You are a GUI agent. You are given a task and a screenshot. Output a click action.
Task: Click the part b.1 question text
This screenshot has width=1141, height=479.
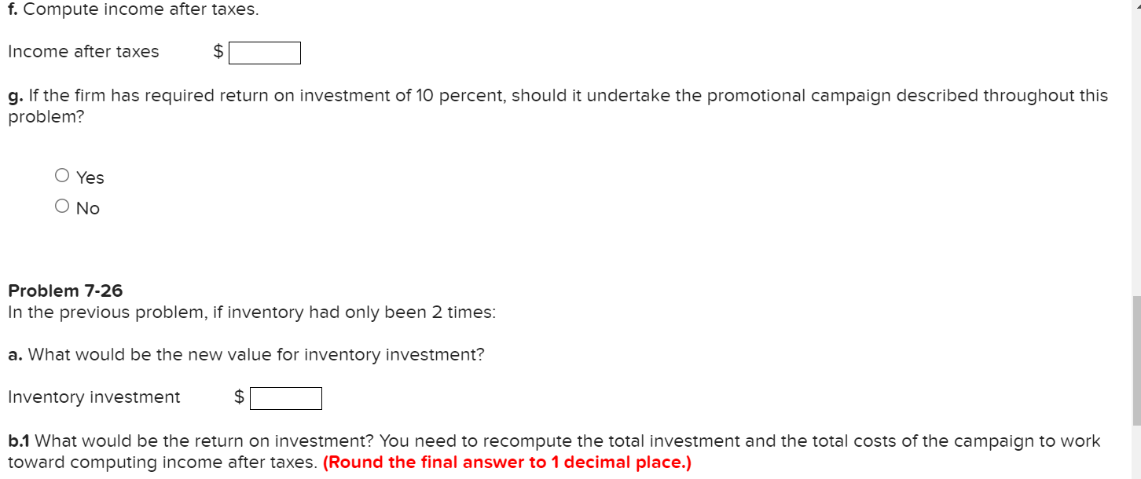pos(550,441)
